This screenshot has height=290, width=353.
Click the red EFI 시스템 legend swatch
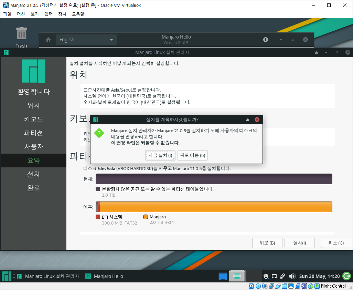pyautogui.click(x=98, y=217)
